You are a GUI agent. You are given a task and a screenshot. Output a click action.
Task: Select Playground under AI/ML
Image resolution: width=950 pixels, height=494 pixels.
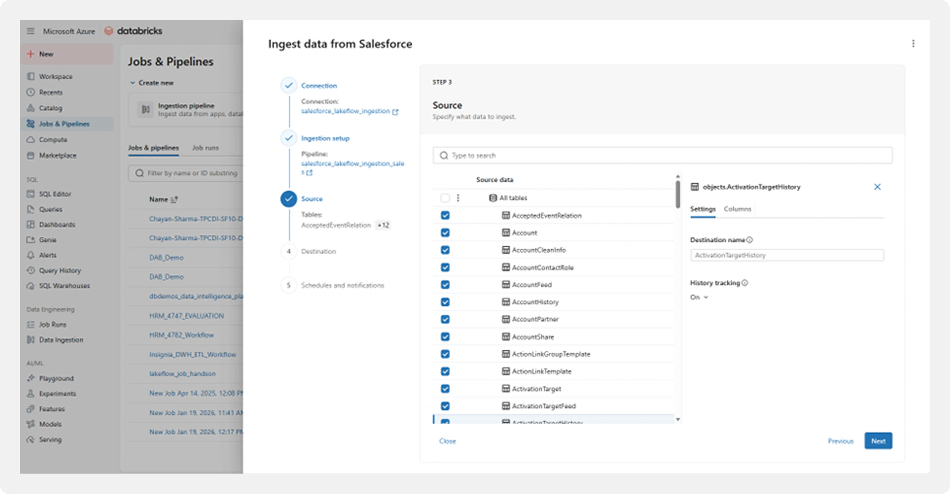click(x=56, y=378)
